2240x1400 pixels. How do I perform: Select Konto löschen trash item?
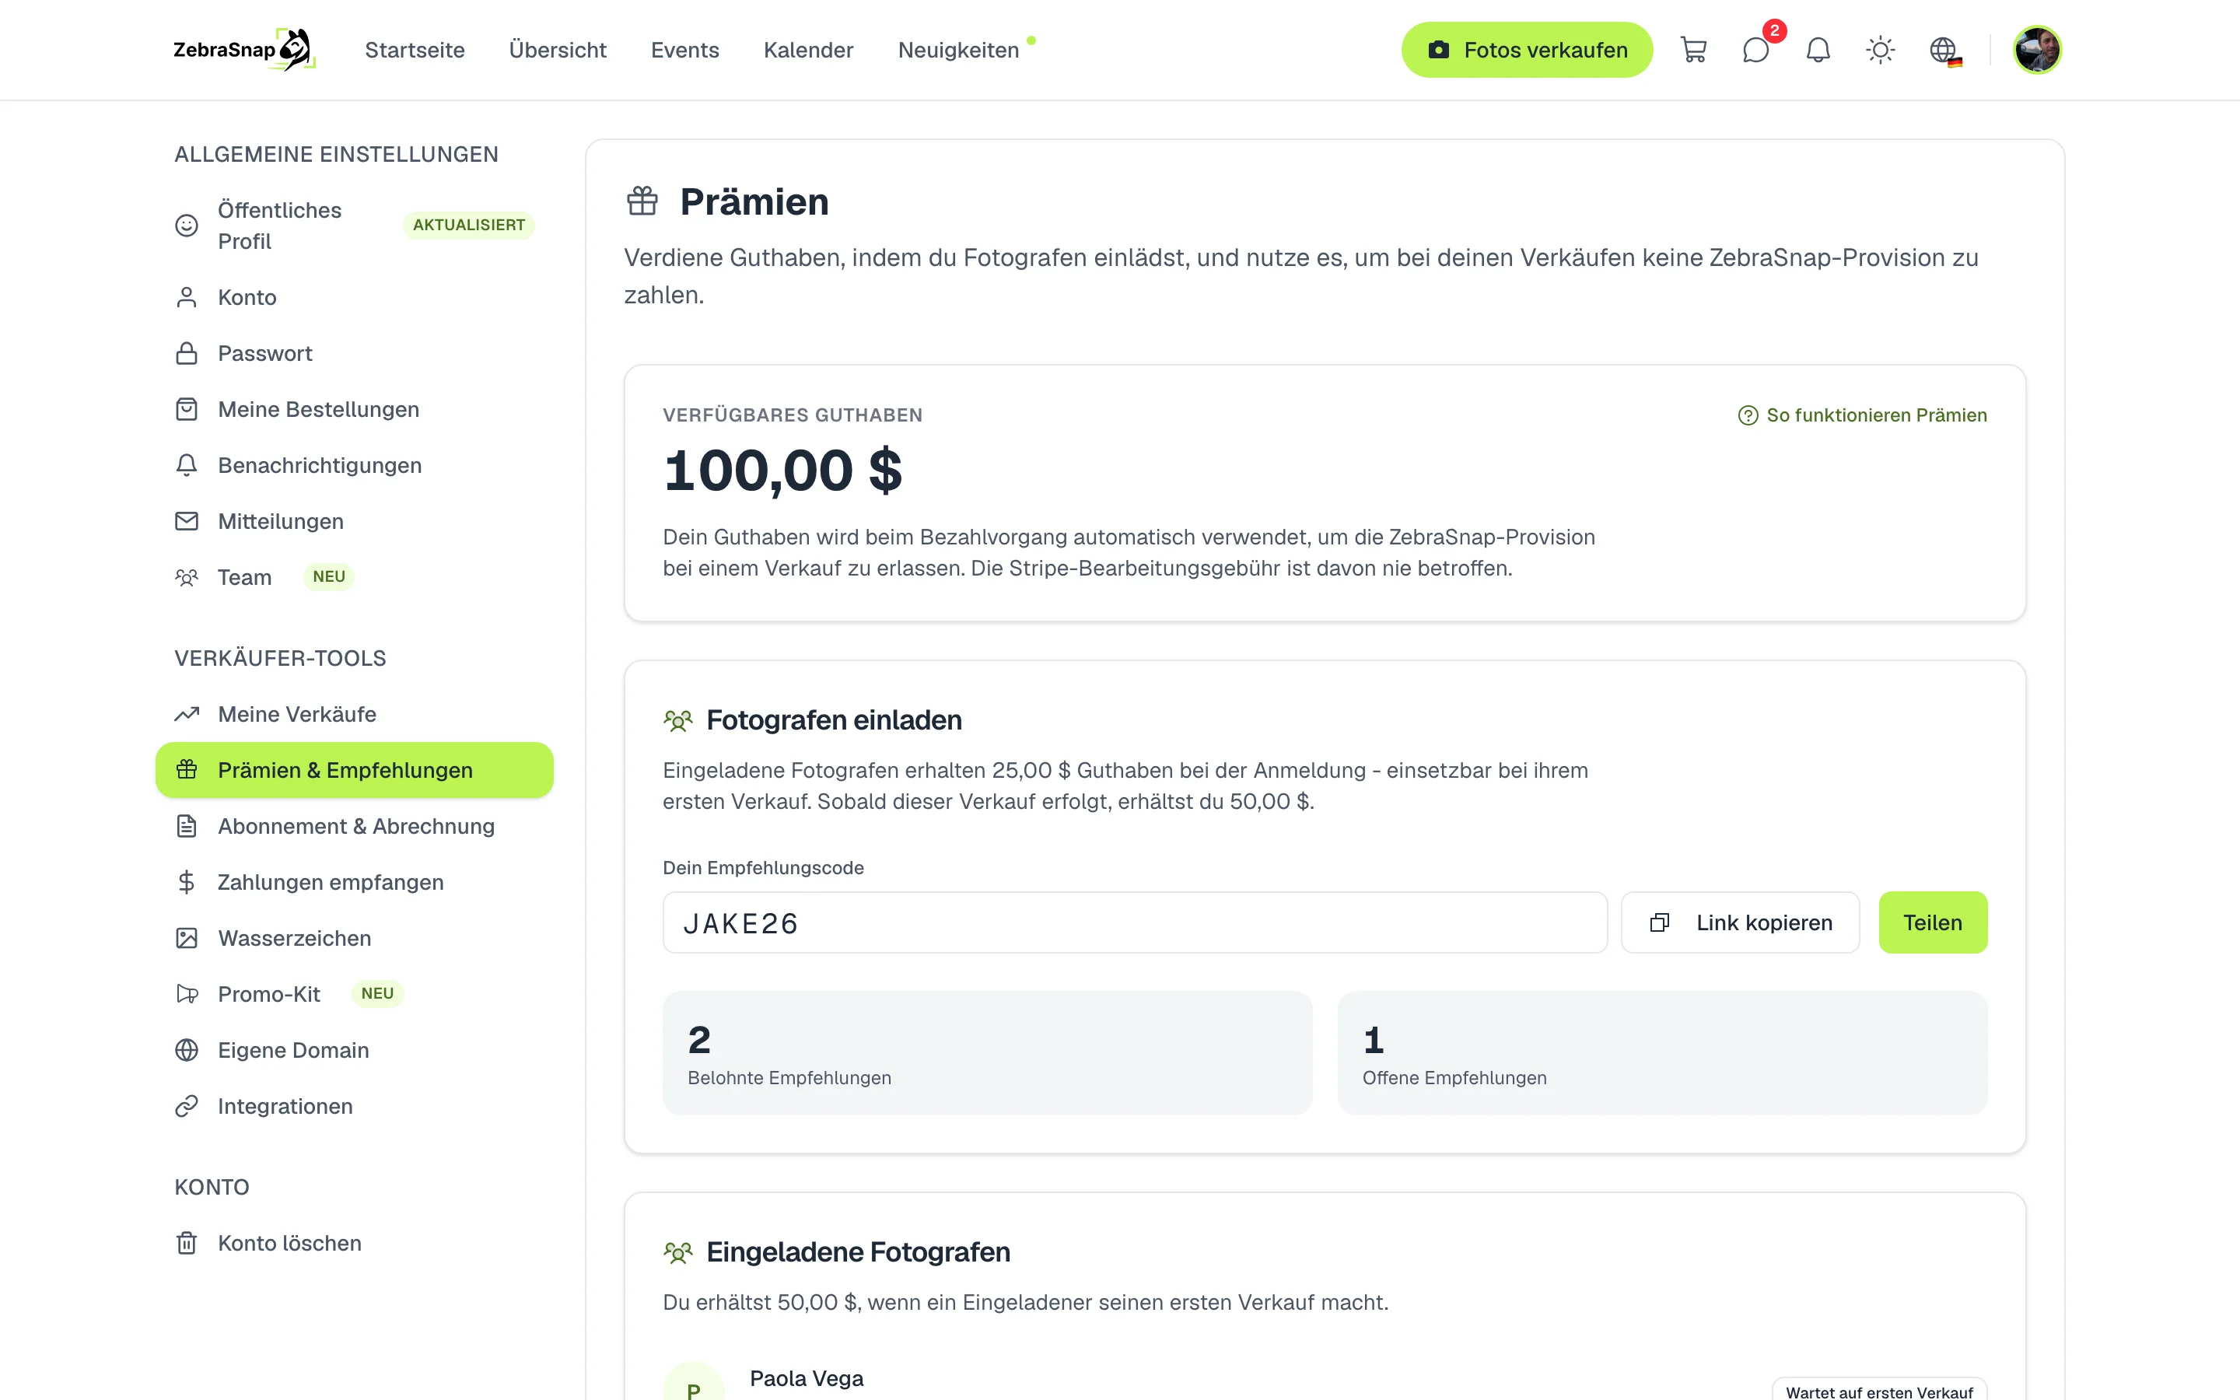tap(355, 1243)
